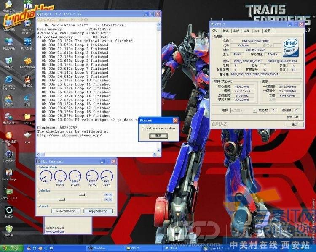This screenshot has width=316, height=252.
Task: Expand the processor selection dropdown in CPU-Z
Action: [x=255, y=110]
